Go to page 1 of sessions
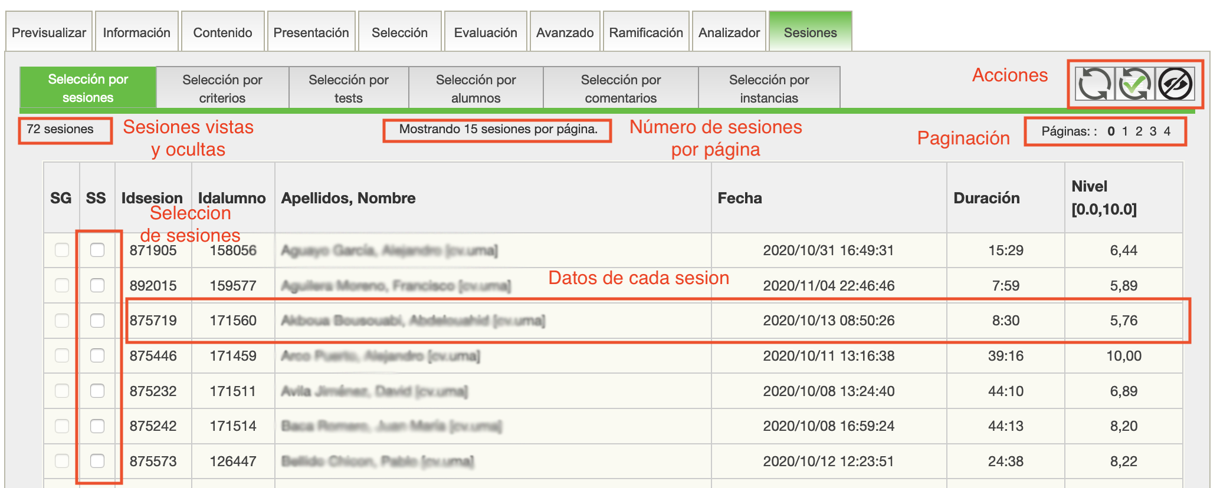 pyautogui.click(x=1125, y=131)
